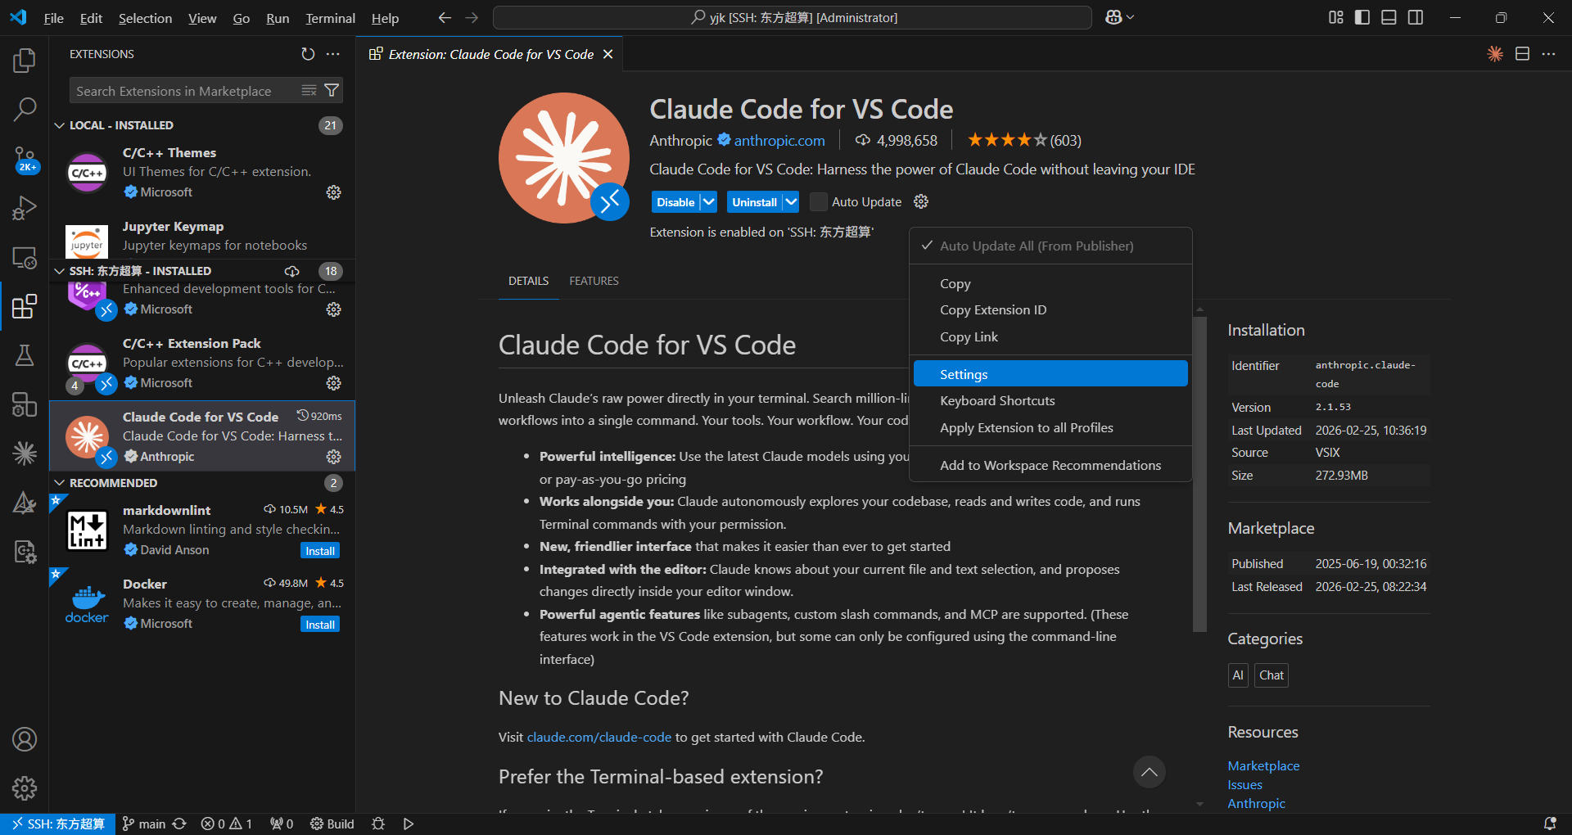The image size is (1572, 835).
Task: Click the Search Extensions in Marketplace field
Action: (x=184, y=91)
